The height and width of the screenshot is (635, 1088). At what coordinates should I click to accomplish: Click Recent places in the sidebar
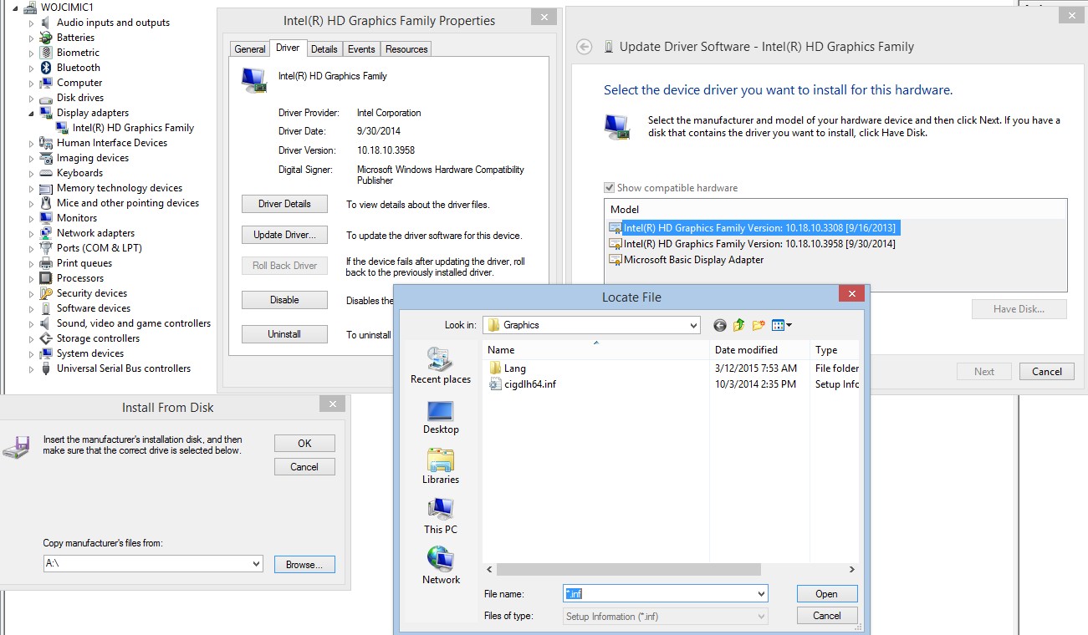click(441, 366)
